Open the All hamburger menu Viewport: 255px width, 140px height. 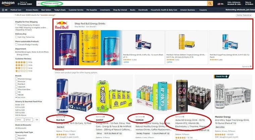click(5, 10)
